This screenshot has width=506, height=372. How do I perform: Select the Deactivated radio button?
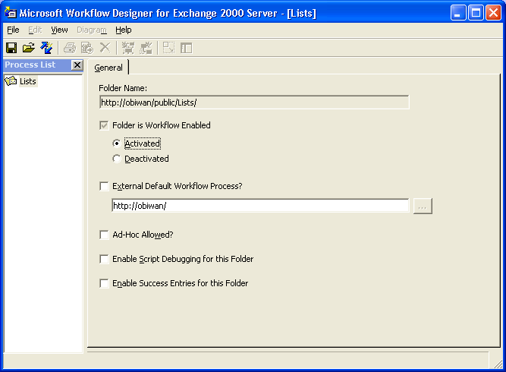point(116,159)
